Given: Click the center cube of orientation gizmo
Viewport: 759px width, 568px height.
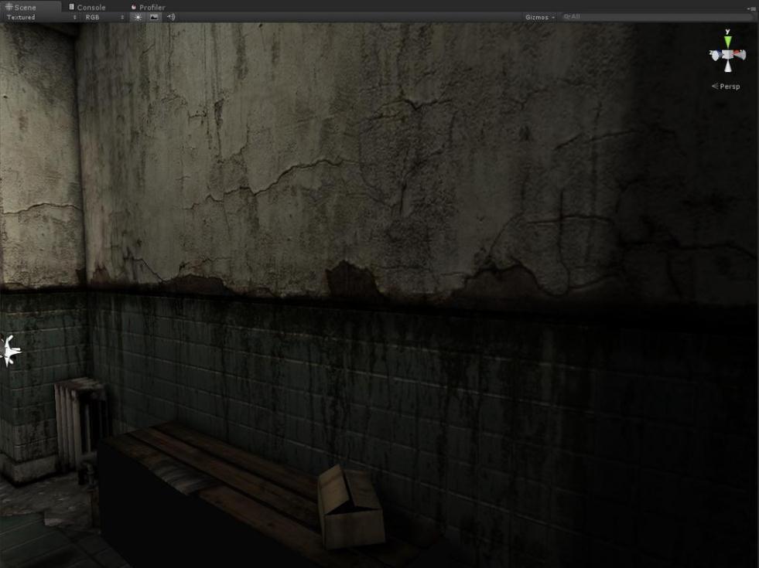Looking at the screenshot, I should click(x=727, y=55).
